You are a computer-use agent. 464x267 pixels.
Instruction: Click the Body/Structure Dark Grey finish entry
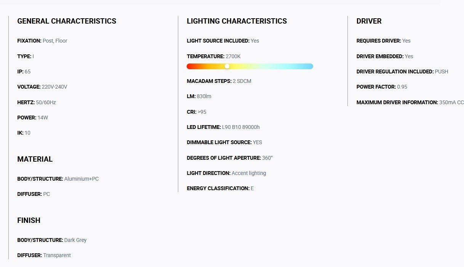[x=52, y=240]
